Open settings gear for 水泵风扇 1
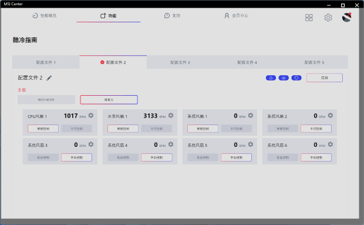Screen dimensions: 364x225 171,115
